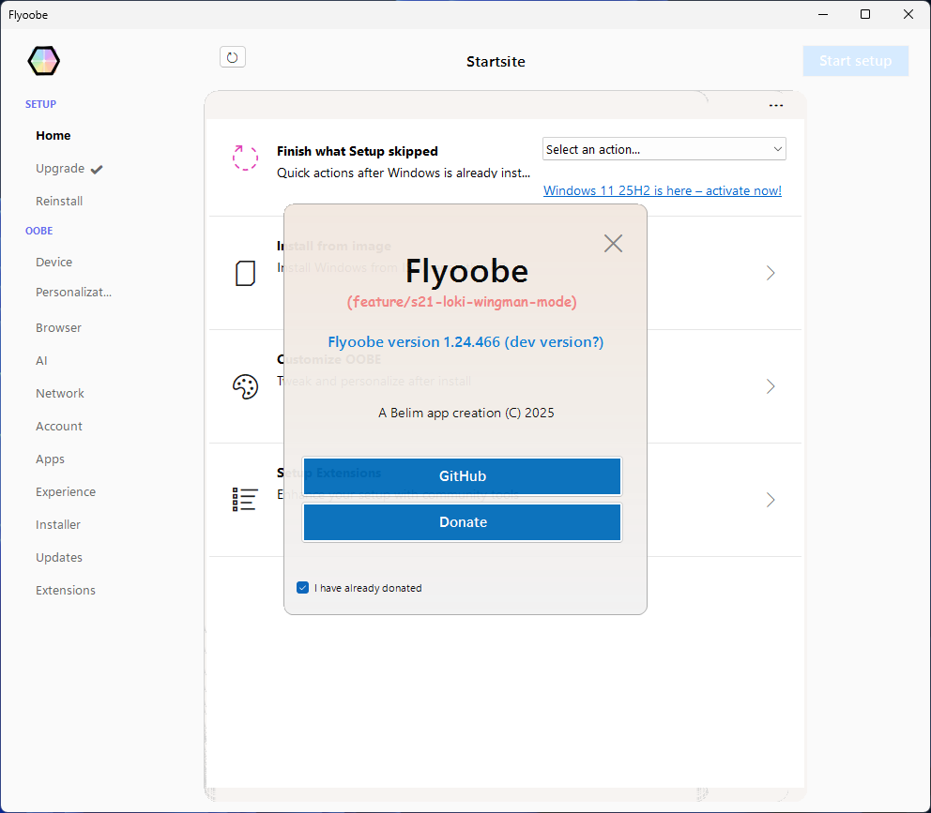Image resolution: width=931 pixels, height=813 pixels.
Task: Open the Upgrade section
Action: [x=60, y=169]
